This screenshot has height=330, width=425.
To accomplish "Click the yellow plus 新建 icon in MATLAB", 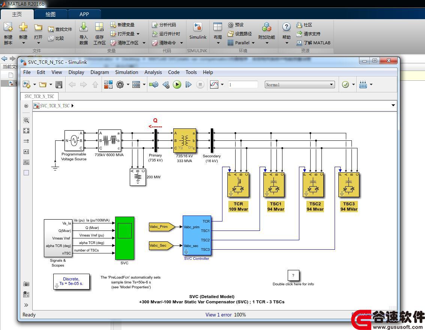I will click(x=23, y=27).
